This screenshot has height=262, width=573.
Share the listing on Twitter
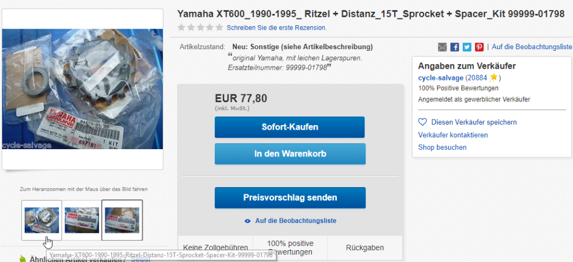467,47
